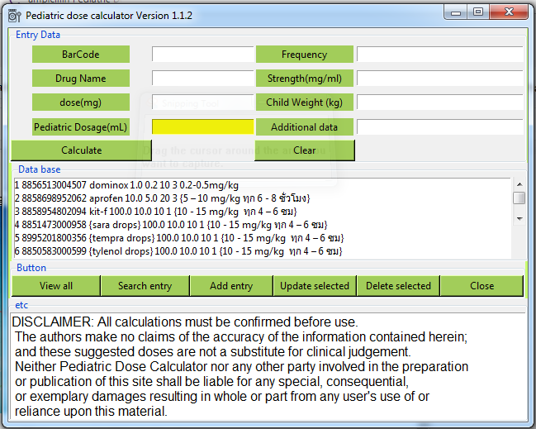Select the aprofen database row
This screenshot has width=536, height=429.
[262, 198]
